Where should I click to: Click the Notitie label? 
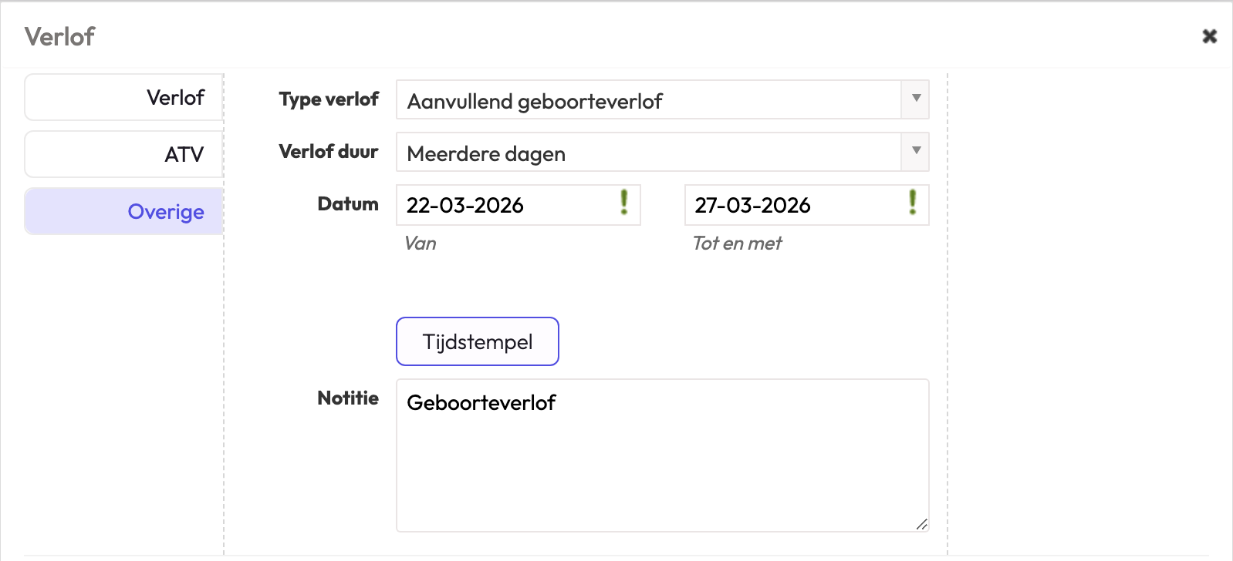pos(348,398)
